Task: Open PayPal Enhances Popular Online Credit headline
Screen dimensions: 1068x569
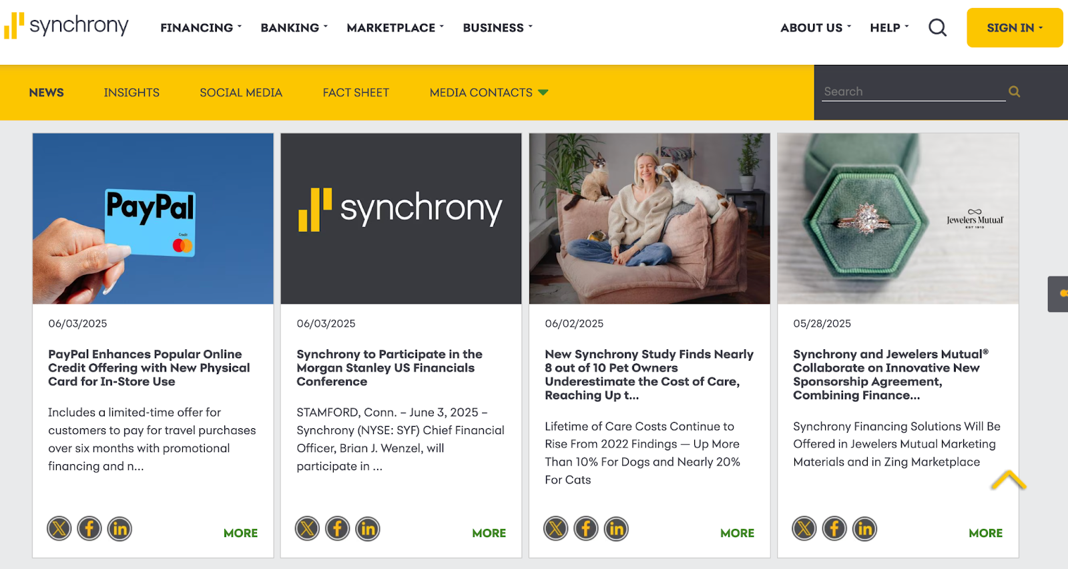Action: 149,368
